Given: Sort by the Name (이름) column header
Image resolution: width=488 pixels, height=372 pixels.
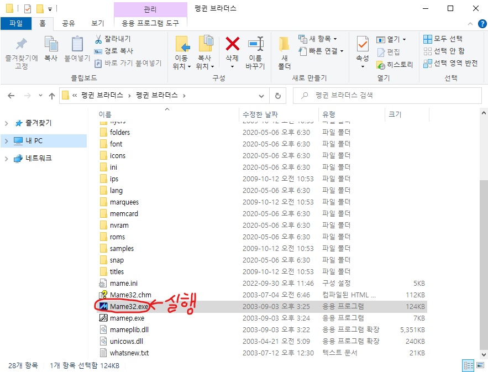Looking at the screenshot, I should 105,114.
